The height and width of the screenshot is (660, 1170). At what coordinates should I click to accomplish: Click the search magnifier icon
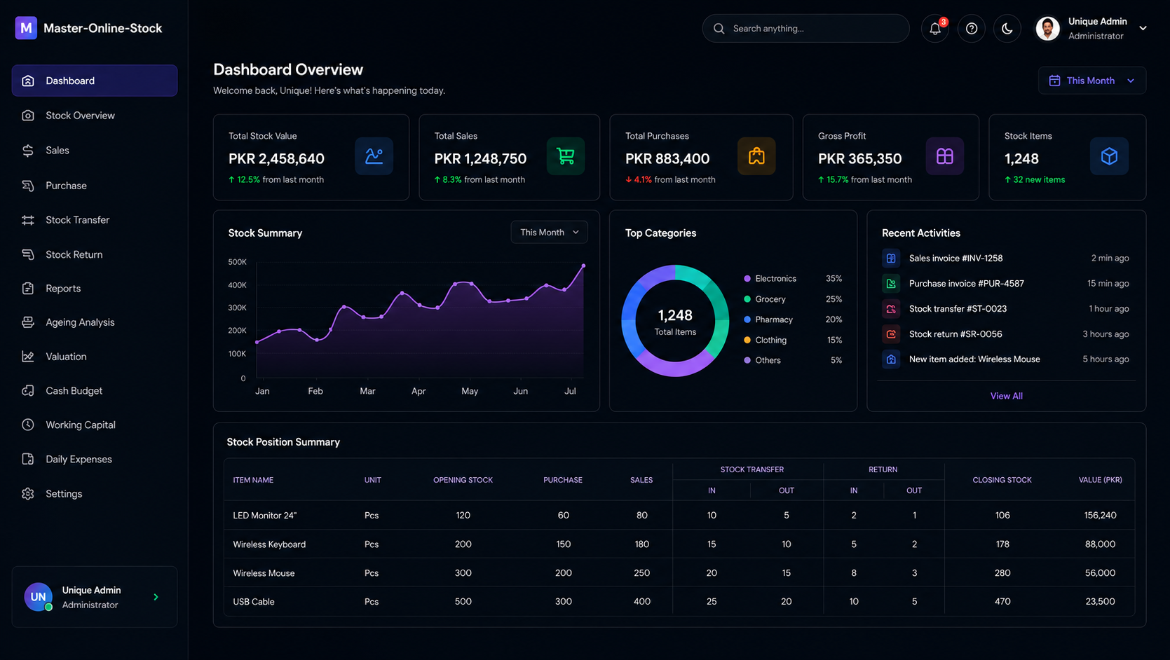[x=719, y=29]
